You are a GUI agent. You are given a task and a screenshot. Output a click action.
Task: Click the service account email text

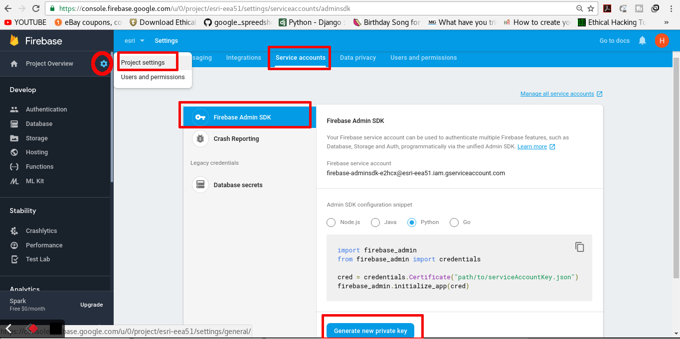tap(416, 173)
